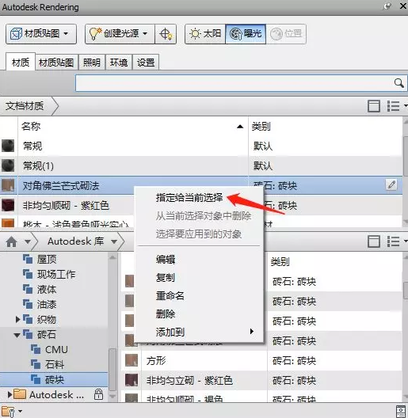408x418 pixels.
Task: Select the 常规 material row
Action: pos(201,146)
